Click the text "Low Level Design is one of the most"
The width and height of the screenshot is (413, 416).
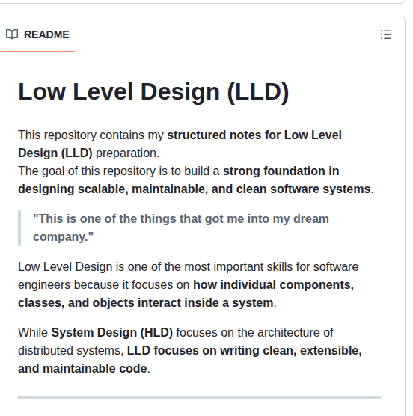click(x=114, y=266)
